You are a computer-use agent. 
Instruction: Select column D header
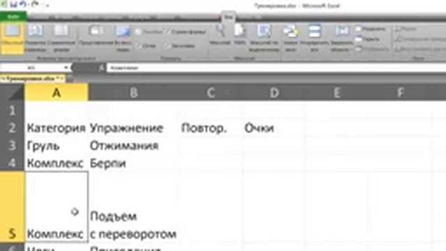(x=274, y=93)
